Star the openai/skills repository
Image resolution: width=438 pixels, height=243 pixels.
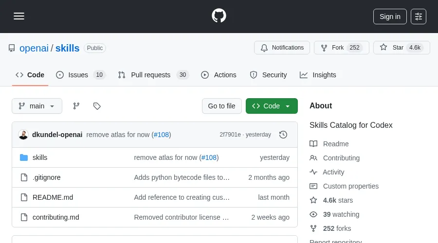click(401, 48)
